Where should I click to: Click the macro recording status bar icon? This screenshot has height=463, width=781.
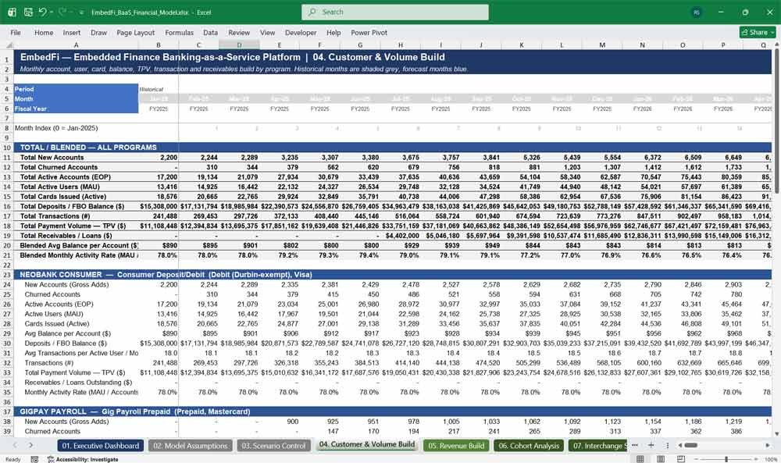pyautogui.click(x=34, y=459)
